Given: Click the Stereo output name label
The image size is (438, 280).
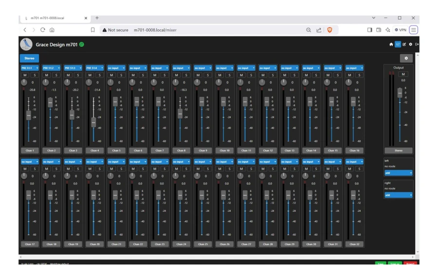Looking at the screenshot, I should [398, 150].
